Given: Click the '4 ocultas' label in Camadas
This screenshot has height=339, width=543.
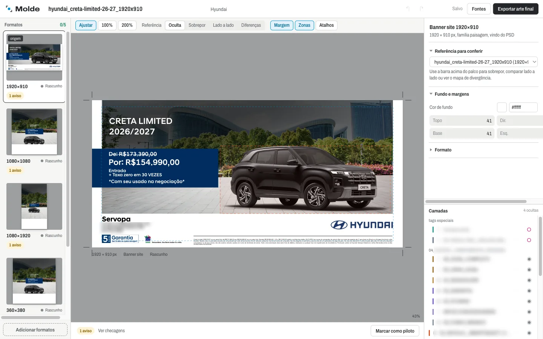Looking at the screenshot, I should (531, 211).
